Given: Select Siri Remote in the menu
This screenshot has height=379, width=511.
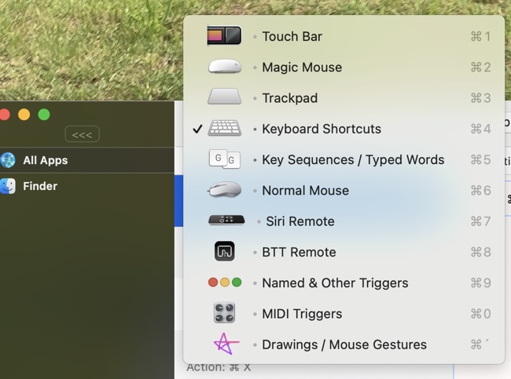Looking at the screenshot, I should 344,221.
